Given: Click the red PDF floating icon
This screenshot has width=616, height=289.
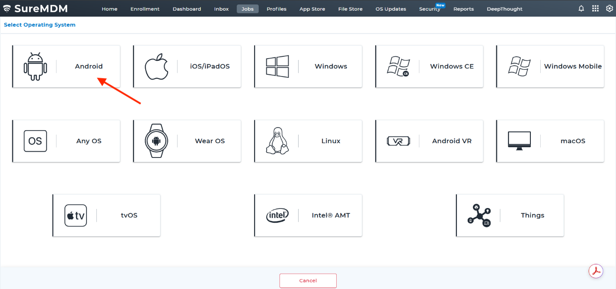Looking at the screenshot, I should click(x=596, y=271).
